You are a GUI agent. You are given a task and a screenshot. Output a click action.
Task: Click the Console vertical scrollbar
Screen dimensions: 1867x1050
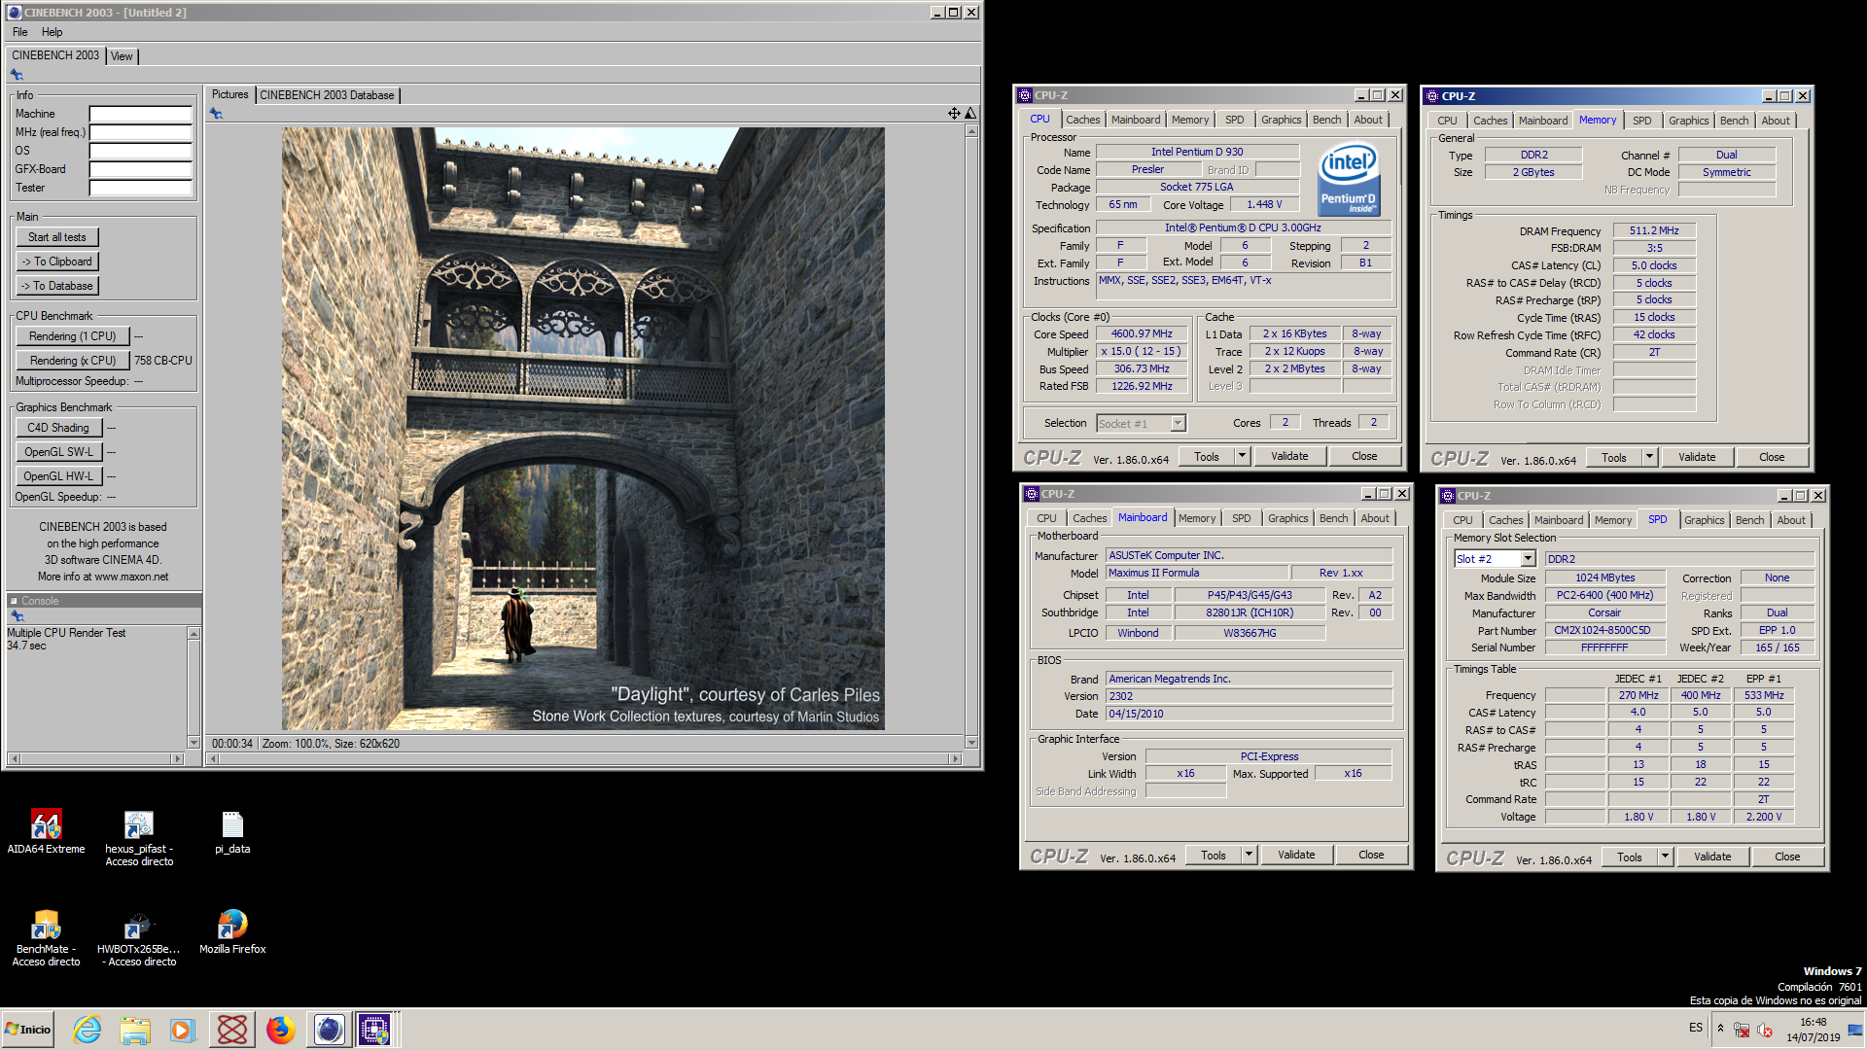pyautogui.click(x=194, y=688)
